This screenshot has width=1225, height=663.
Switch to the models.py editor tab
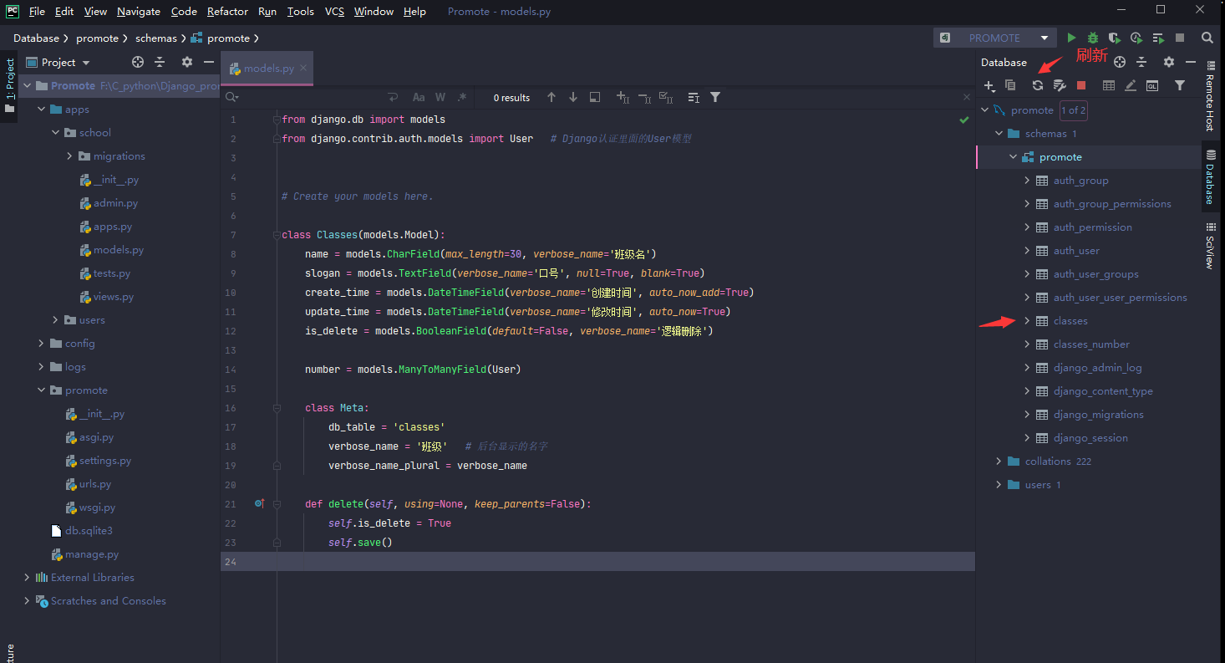pyautogui.click(x=268, y=69)
